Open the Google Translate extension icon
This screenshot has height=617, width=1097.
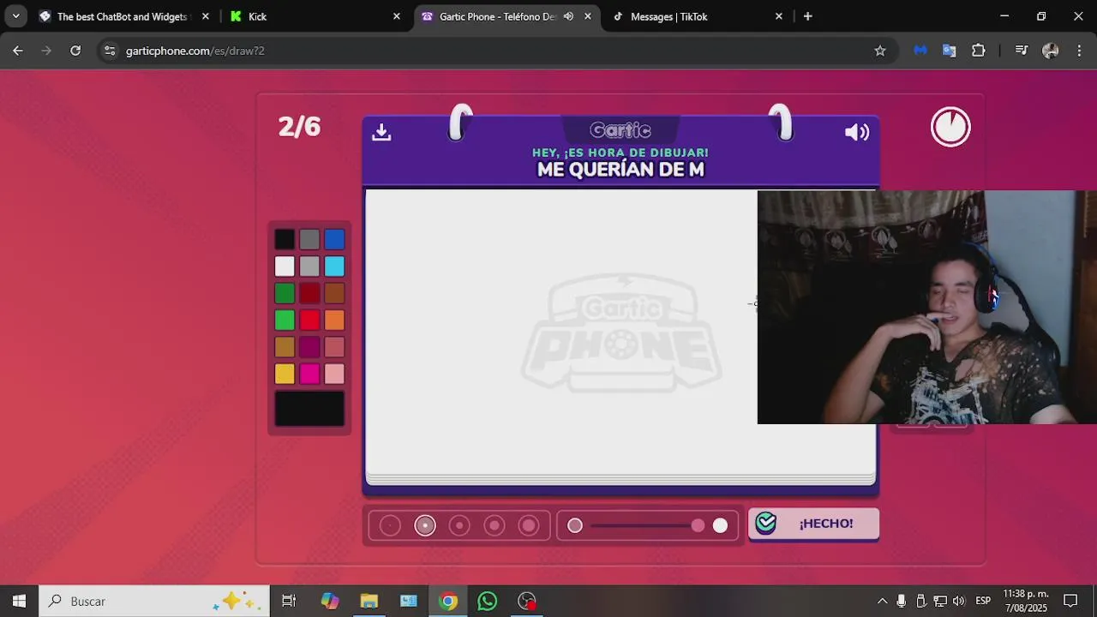(949, 51)
